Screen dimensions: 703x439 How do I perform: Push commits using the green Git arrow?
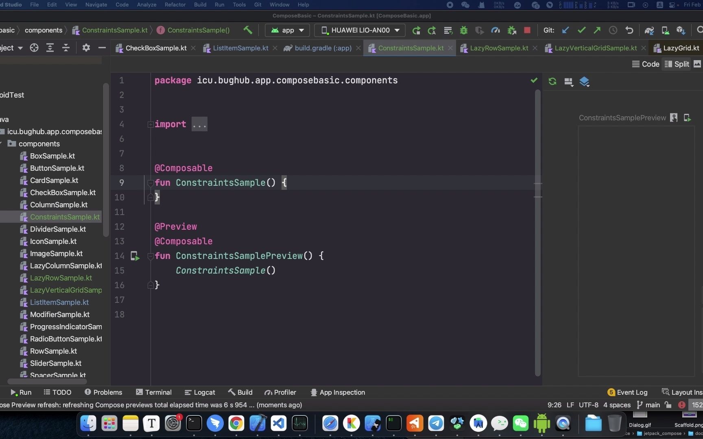(x=597, y=30)
